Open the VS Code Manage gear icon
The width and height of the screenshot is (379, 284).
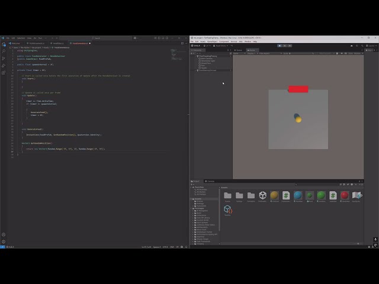pyautogui.click(x=4, y=241)
